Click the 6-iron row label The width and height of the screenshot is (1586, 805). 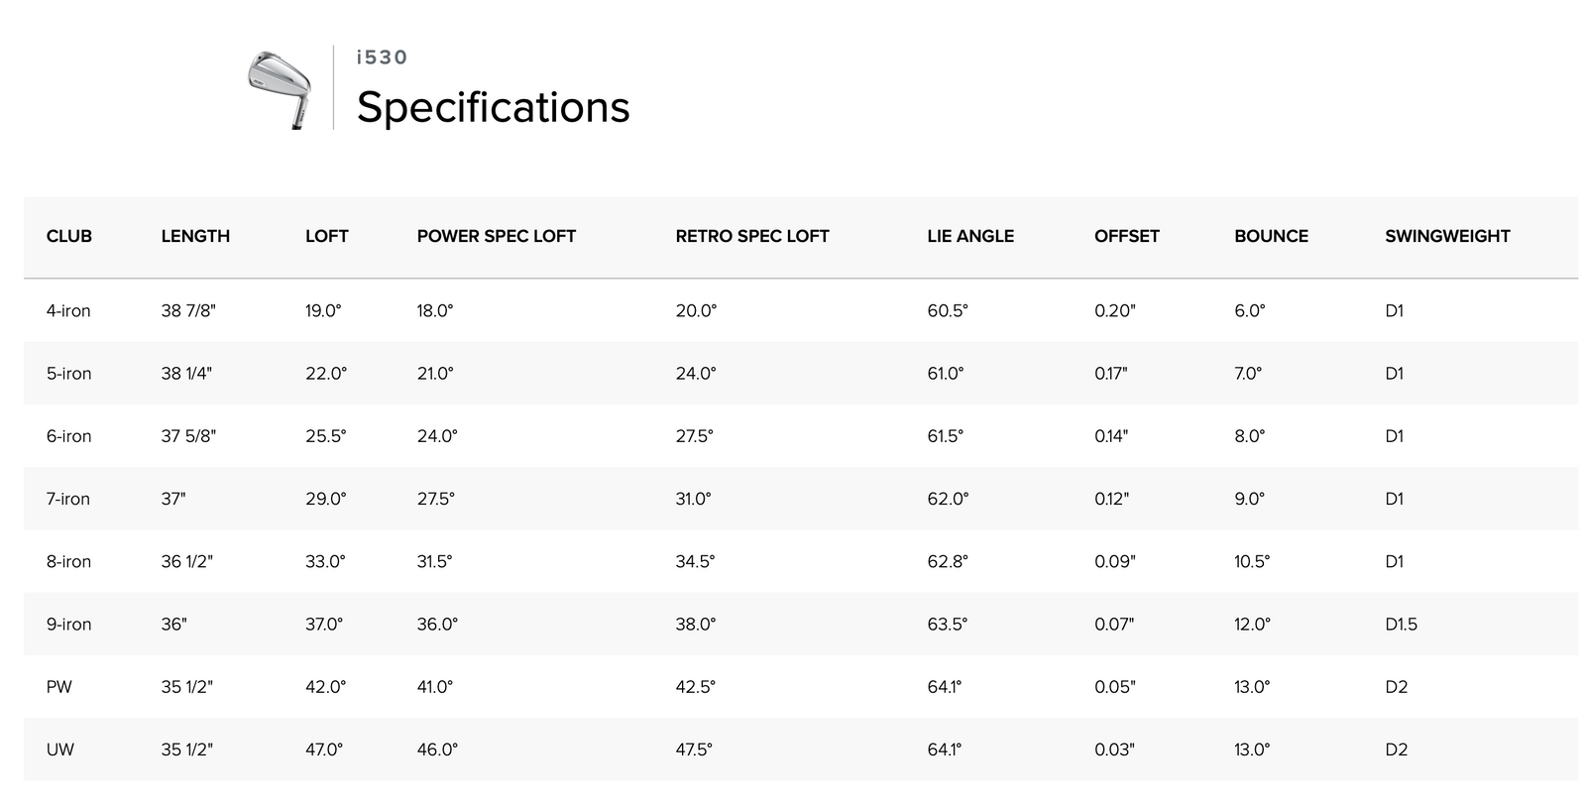68,436
